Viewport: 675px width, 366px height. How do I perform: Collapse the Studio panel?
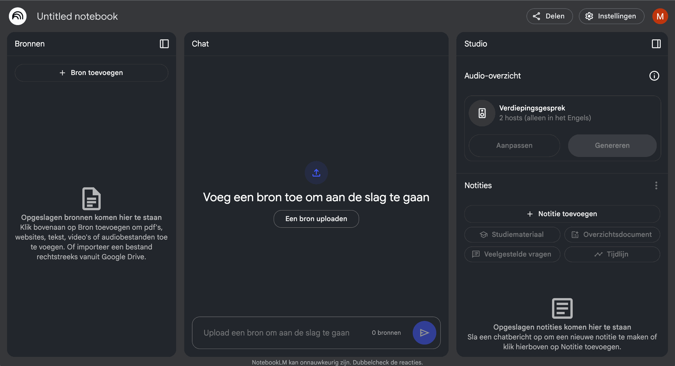coord(656,44)
